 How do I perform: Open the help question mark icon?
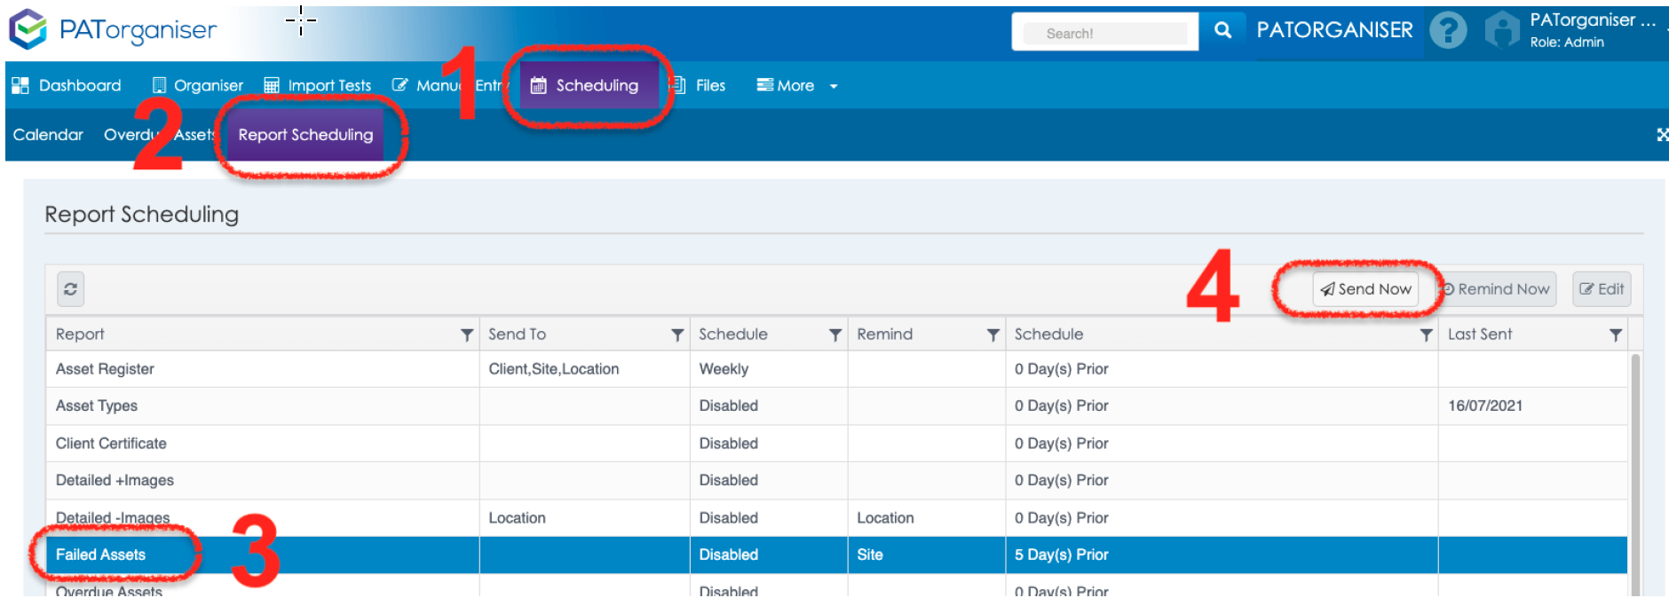point(1448,31)
